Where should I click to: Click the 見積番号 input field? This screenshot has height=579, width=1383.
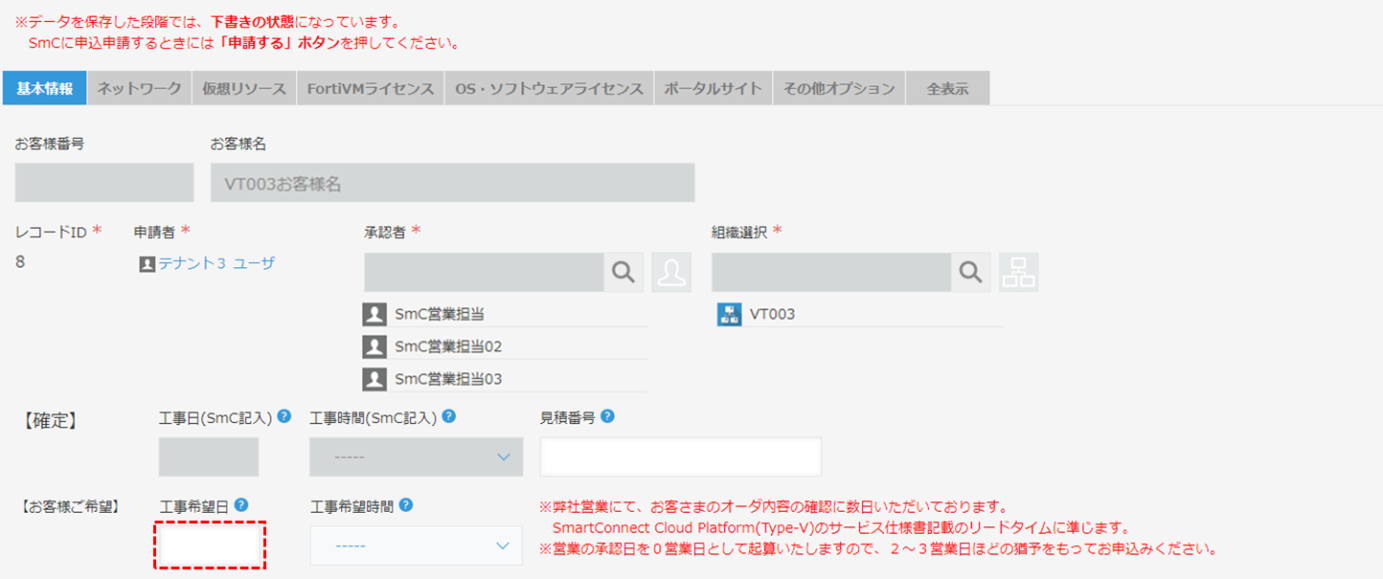click(681, 457)
